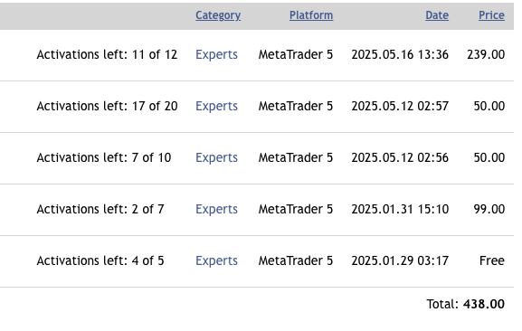Click the 2025.01.31 15:10 date cell
This screenshot has height=331, width=522.
[x=400, y=209]
